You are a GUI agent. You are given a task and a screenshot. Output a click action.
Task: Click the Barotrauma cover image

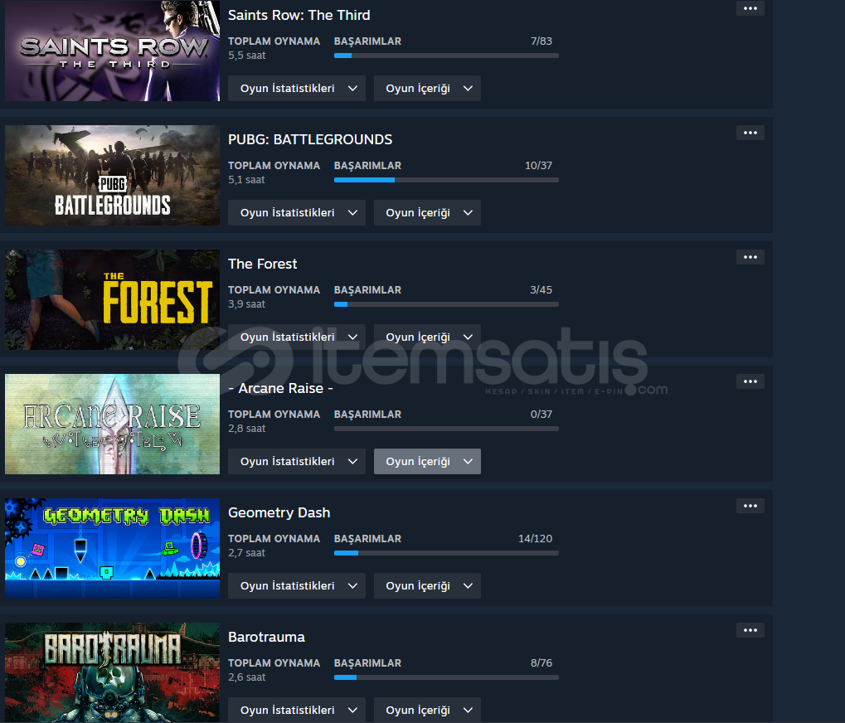[113, 672]
